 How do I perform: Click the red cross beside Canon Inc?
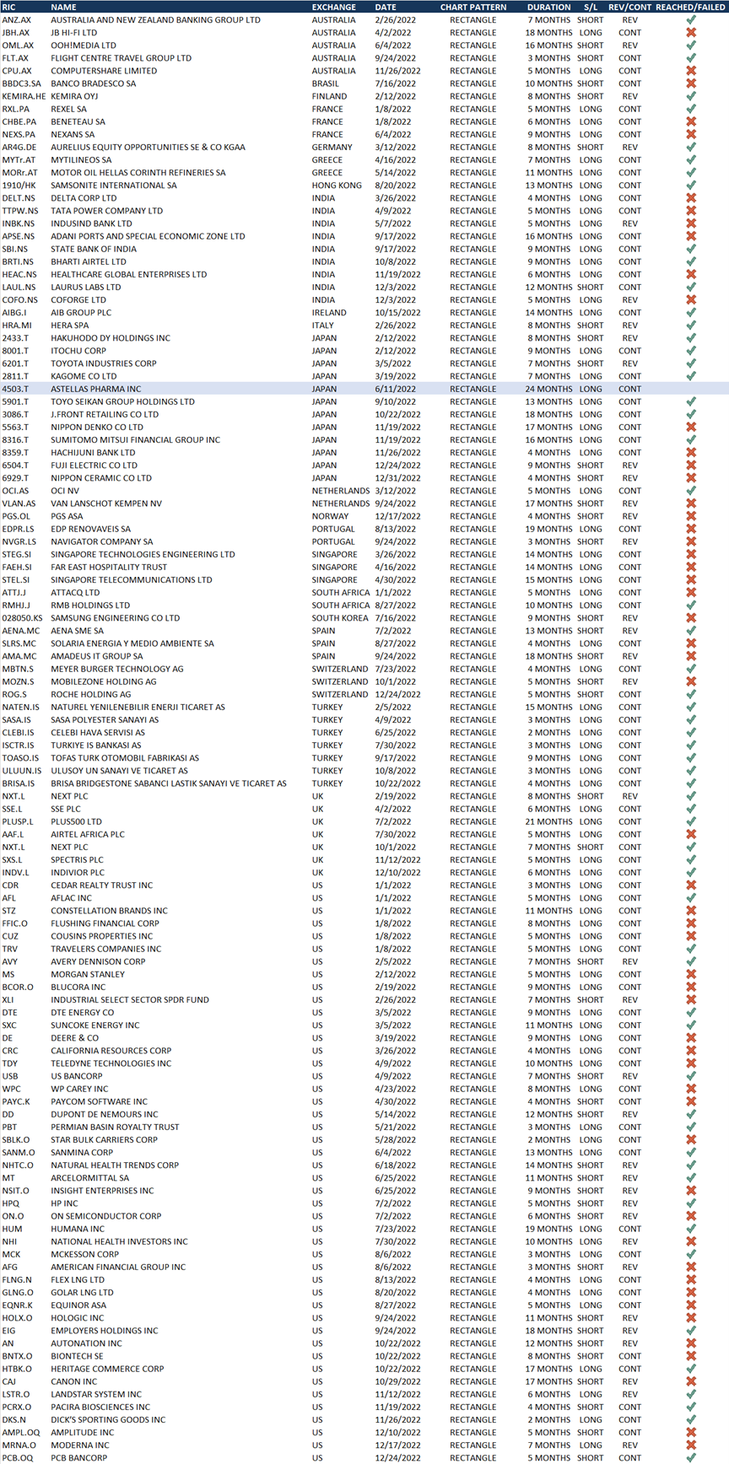click(x=691, y=1381)
